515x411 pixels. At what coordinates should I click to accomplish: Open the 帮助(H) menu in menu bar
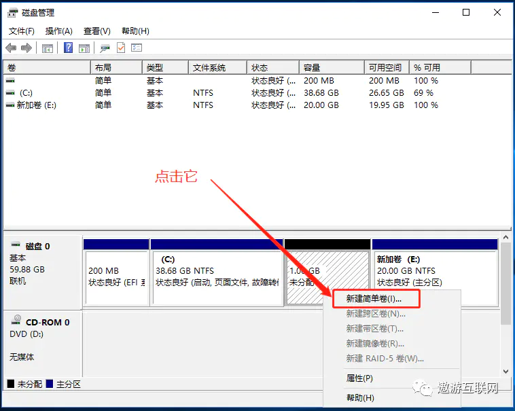point(135,31)
